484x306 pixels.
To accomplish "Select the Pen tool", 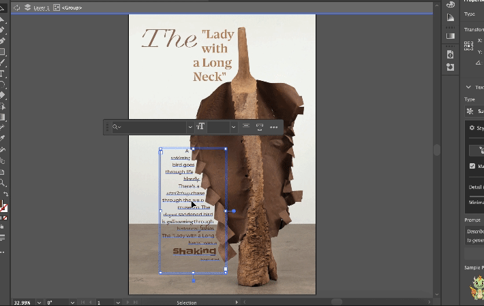I will tap(2, 29).
